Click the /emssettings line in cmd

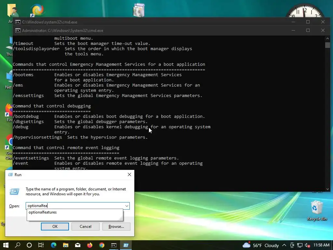[107, 95]
